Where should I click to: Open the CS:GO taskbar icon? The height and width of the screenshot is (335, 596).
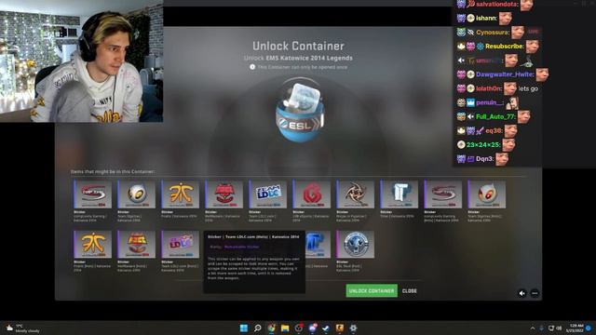(x=339, y=328)
